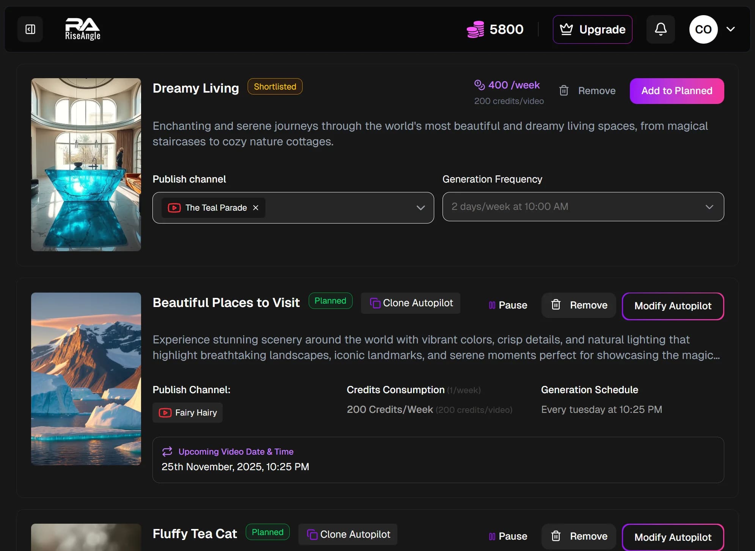The image size is (755, 551).
Task: Click the pink coins credits icon
Action: pyautogui.click(x=475, y=29)
